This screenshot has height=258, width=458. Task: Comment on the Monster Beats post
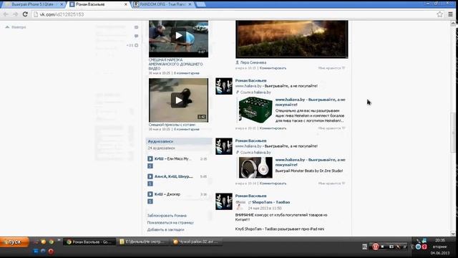(273, 183)
